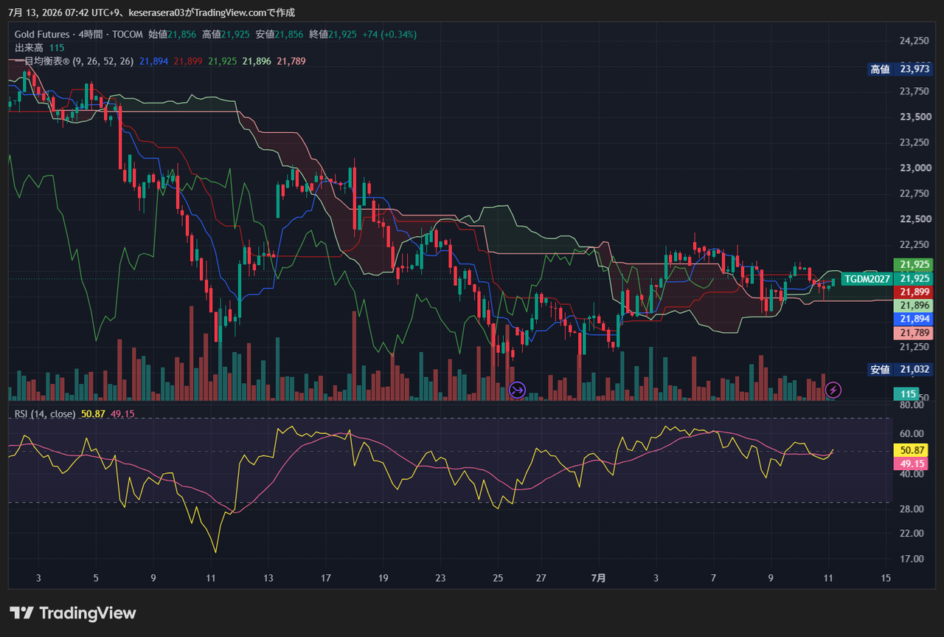Select pink 21,789 value in Ichimoku legend
Viewport: 944px width, 637px height.
pyautogui.click(x=291, y=61)
